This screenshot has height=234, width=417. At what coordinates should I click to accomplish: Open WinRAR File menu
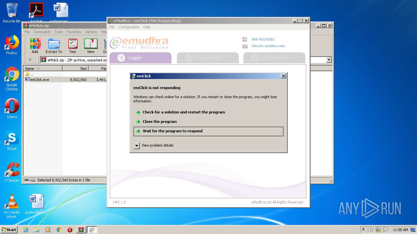pyautogui.click(x=27, y=32)
